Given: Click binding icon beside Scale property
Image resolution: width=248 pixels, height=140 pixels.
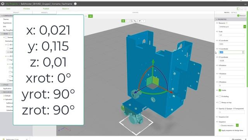Looking at the screenshot, I should click(217, 31).
